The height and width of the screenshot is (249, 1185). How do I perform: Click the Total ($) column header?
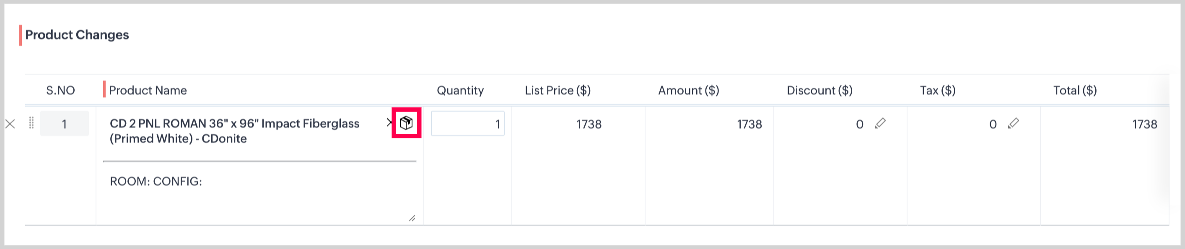(x=1075, y=90)
